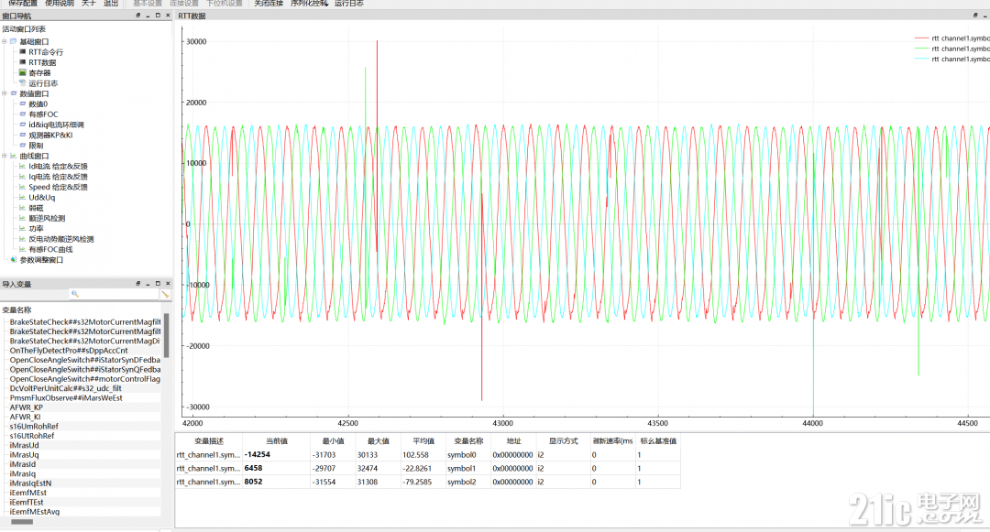Viewport: 990px width, 532px height.
Task: Click into the variable search input field
Action: (x=114, y=294)
